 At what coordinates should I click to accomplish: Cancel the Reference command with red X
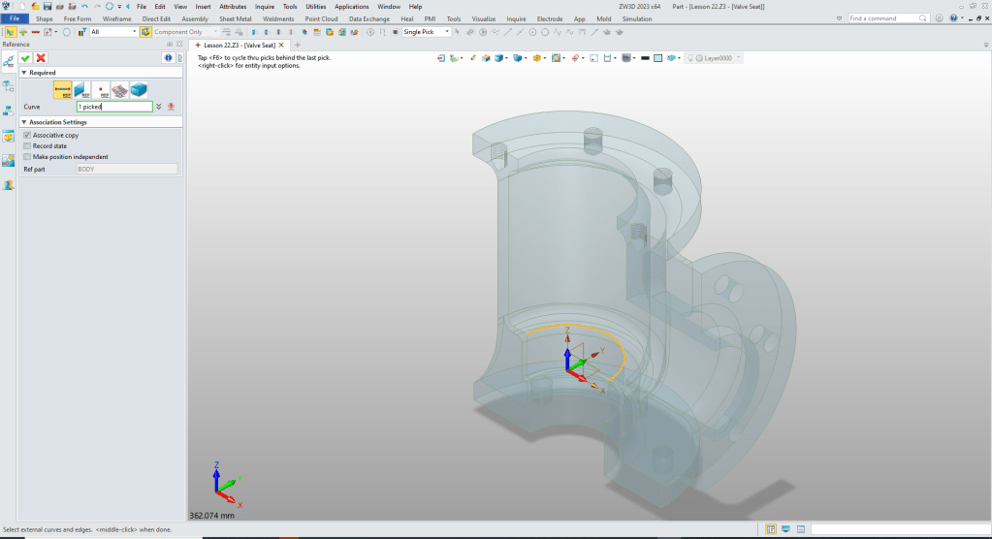pyautogui.click(x=41, y=58)
